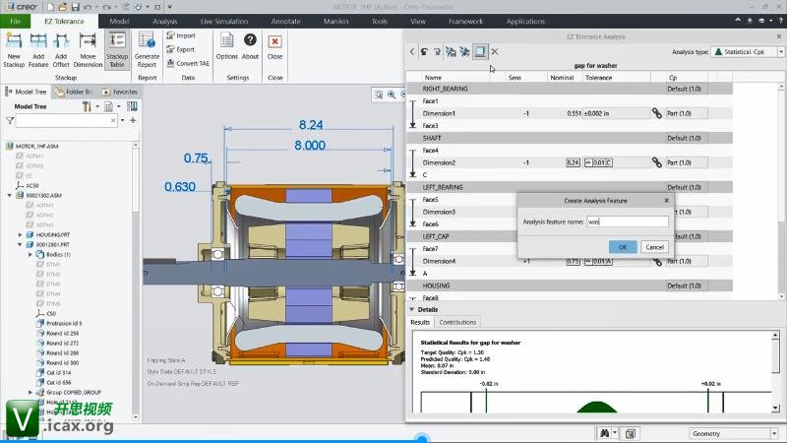
Task: Click the Add Offset tool
Action: click(63, 40)
